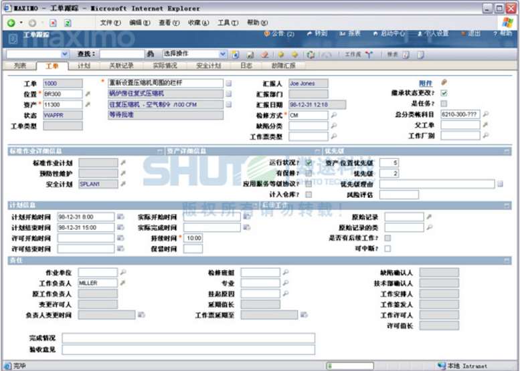Click the lookup magnifier beside 工作票类型 field
The width and height of the screenshot is (520, 371).
click(334, 136)
